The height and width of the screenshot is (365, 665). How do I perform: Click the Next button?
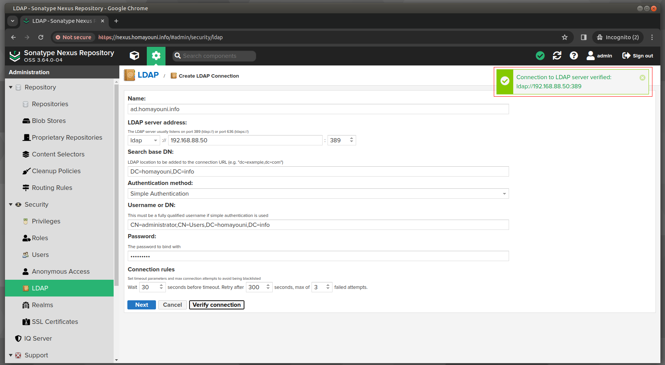coord(141,305)
